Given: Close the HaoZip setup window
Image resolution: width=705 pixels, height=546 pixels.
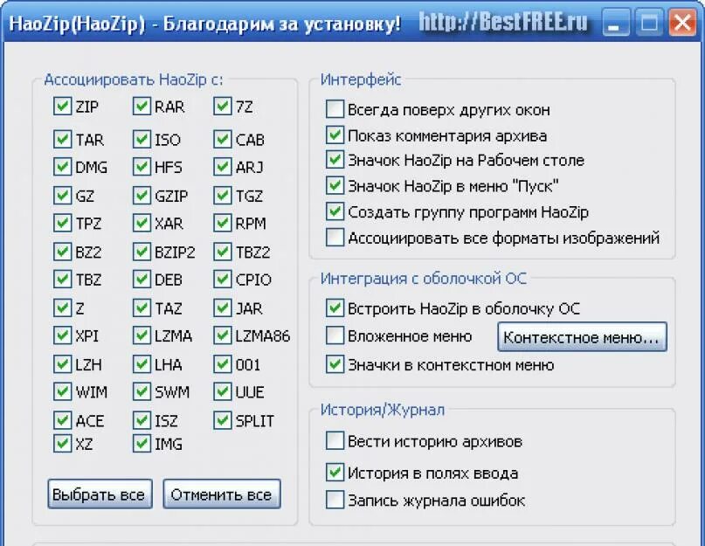Looking at the screenshot, I should [682, 22].
